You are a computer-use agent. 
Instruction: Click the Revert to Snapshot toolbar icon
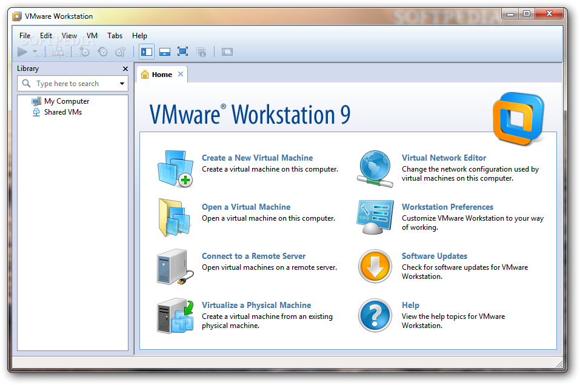point(102,52)
